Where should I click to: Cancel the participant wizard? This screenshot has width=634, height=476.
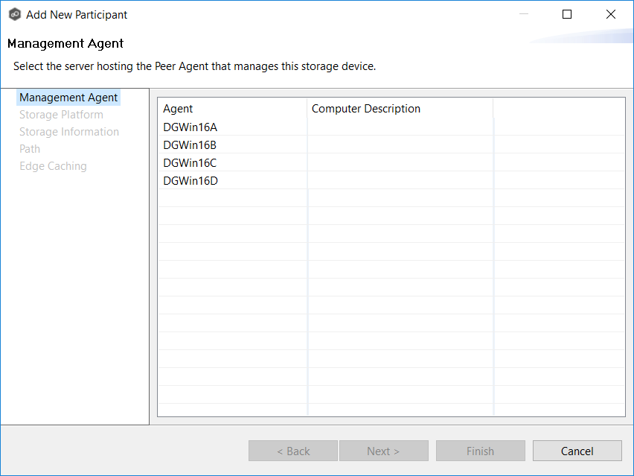click(577, 451)
